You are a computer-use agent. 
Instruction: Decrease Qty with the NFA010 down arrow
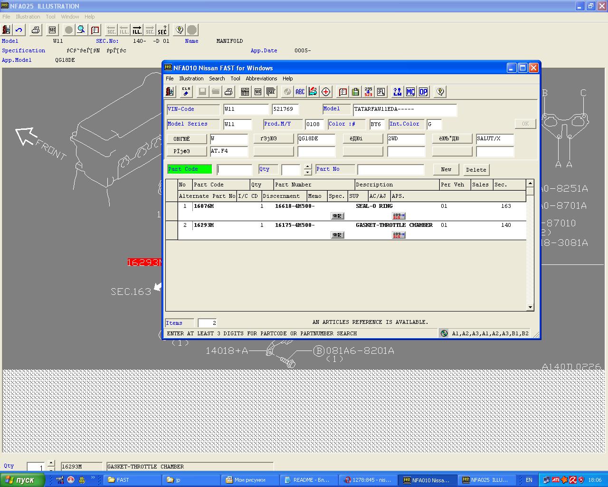[x=308, y=172]
